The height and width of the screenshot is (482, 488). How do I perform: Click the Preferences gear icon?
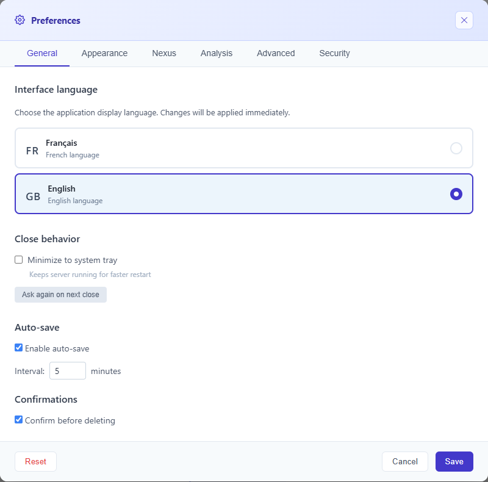click(20, 20)
